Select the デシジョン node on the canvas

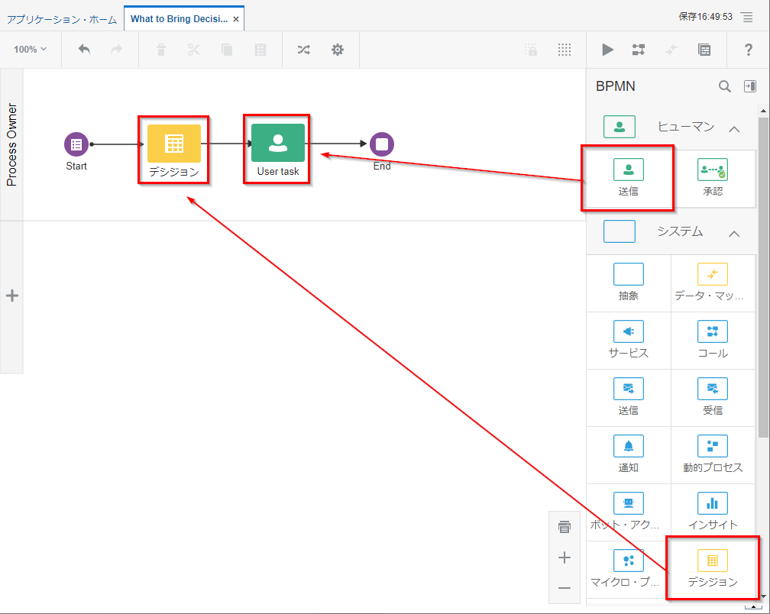pos(174,150)
